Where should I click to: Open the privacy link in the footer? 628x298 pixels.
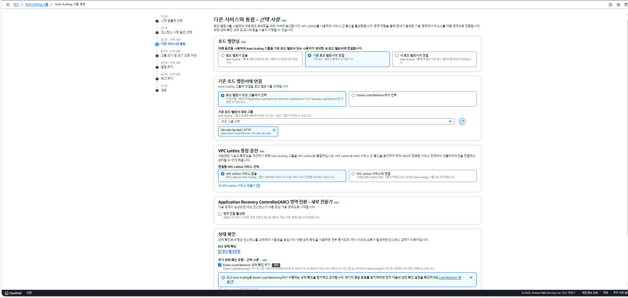[x=590, y=293]
